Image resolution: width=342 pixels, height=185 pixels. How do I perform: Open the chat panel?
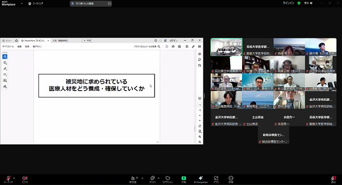pyautogui.click(x=152, y=180)
